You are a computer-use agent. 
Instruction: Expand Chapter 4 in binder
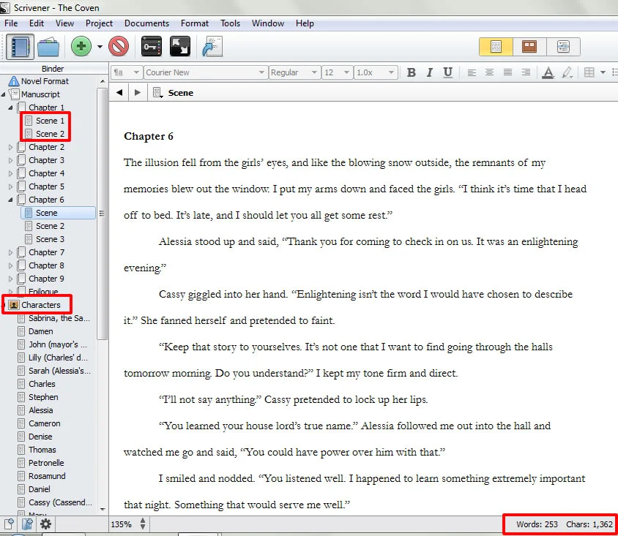pos(11,173)
